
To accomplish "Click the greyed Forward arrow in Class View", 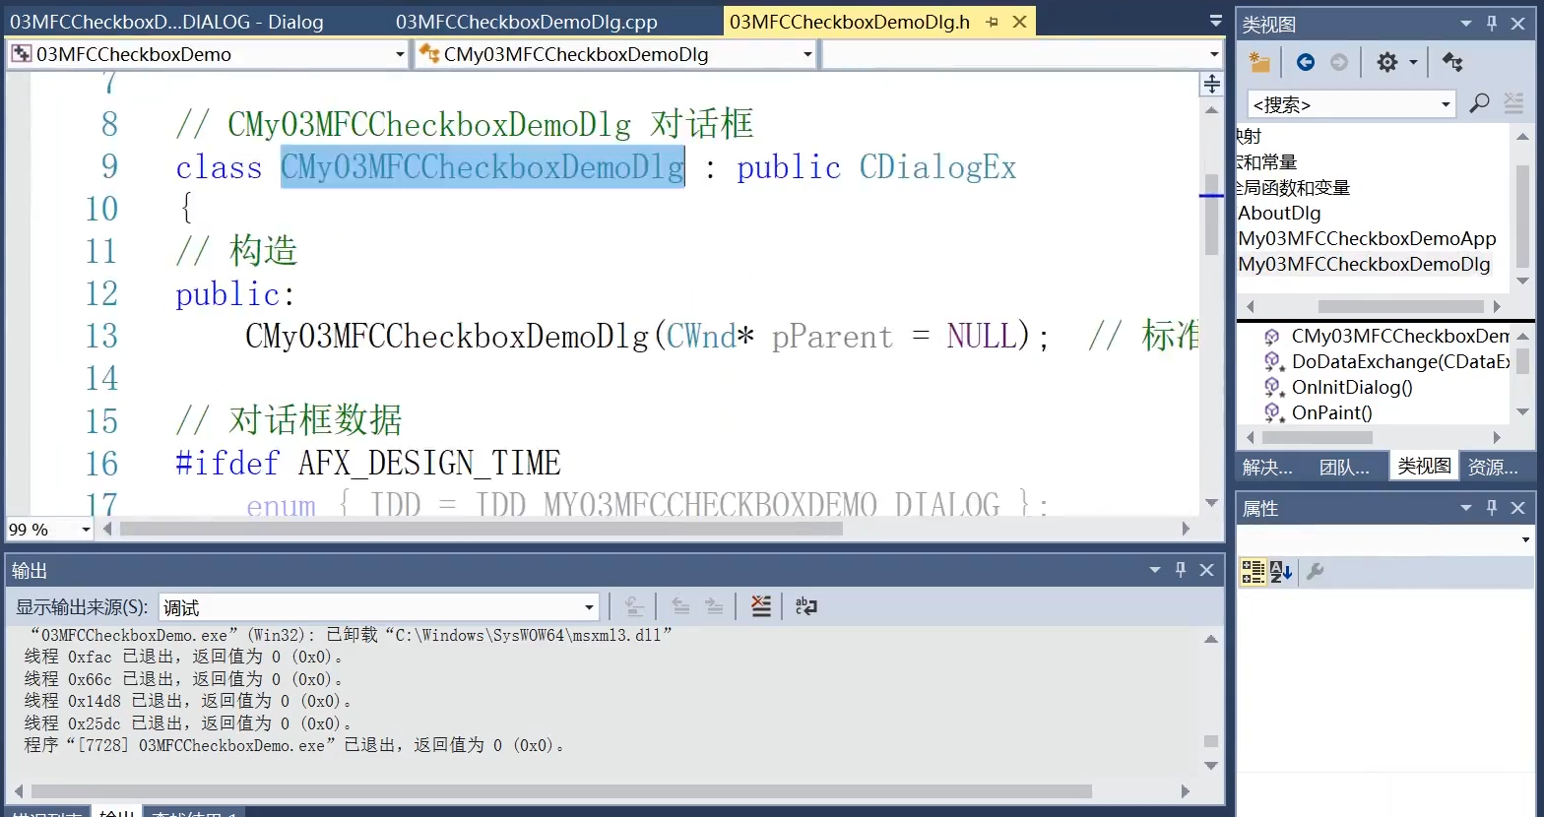I will 1339,62.
